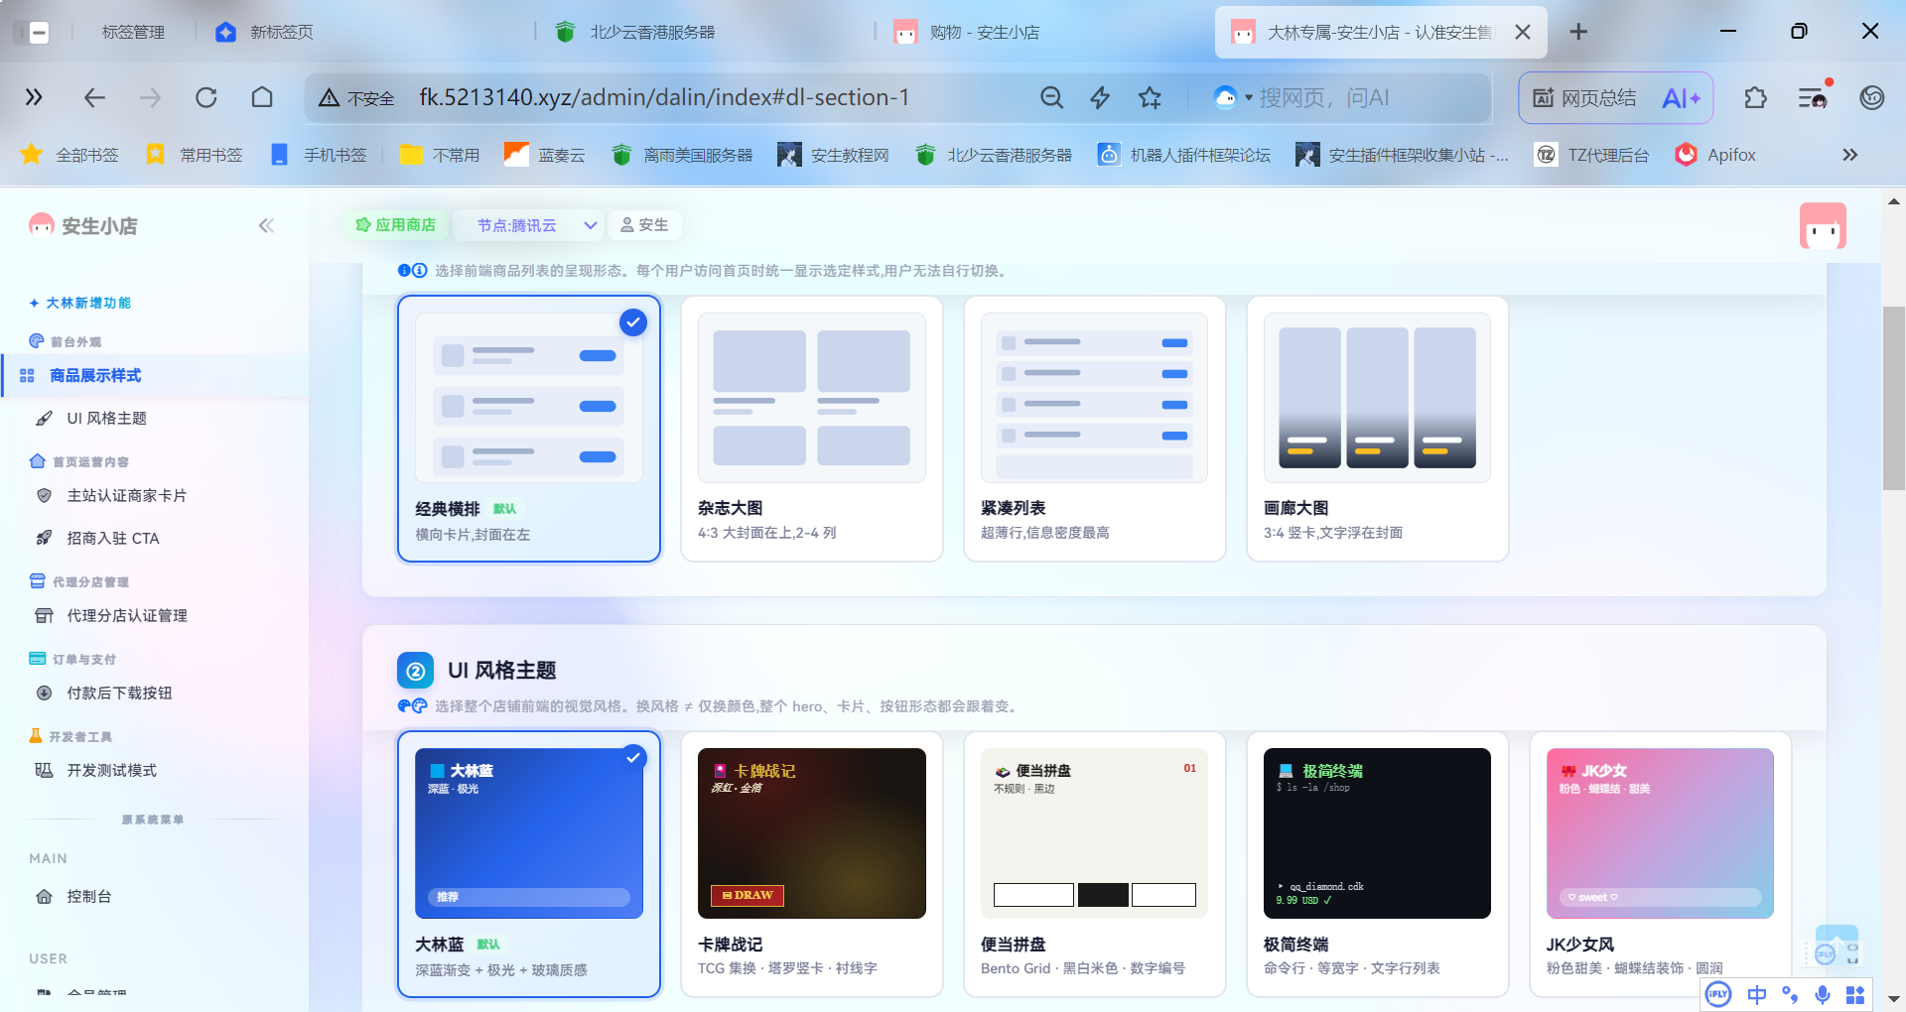Click the IME punctuation dots icon
This screenshot has height=1012, width=1906.
(x=1790, y=994)
